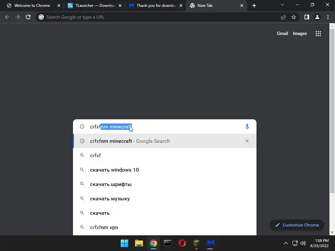The height and width of the screenshot is (251, 335).
Task: Close the Thank you for download tab
Action: (x=181, y=6)
